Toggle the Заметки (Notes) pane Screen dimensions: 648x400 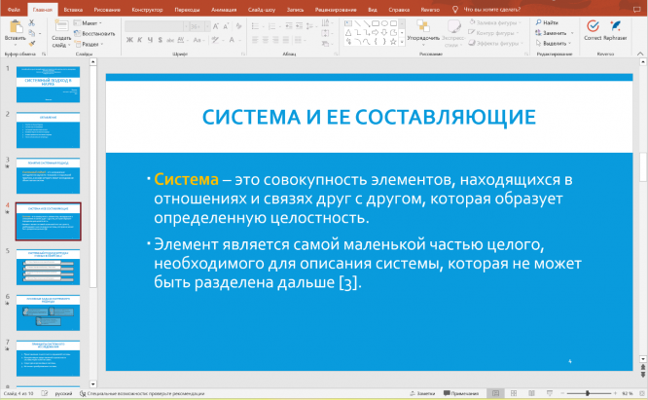click(x=422, y=393)
